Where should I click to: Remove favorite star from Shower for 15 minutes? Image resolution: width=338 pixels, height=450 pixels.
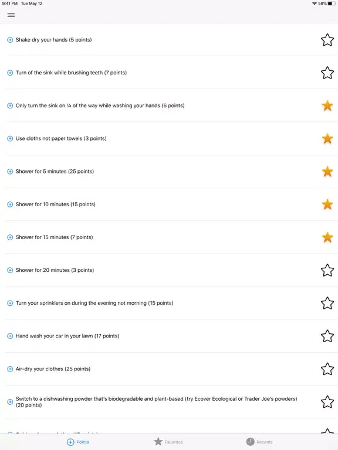point(327,238)
